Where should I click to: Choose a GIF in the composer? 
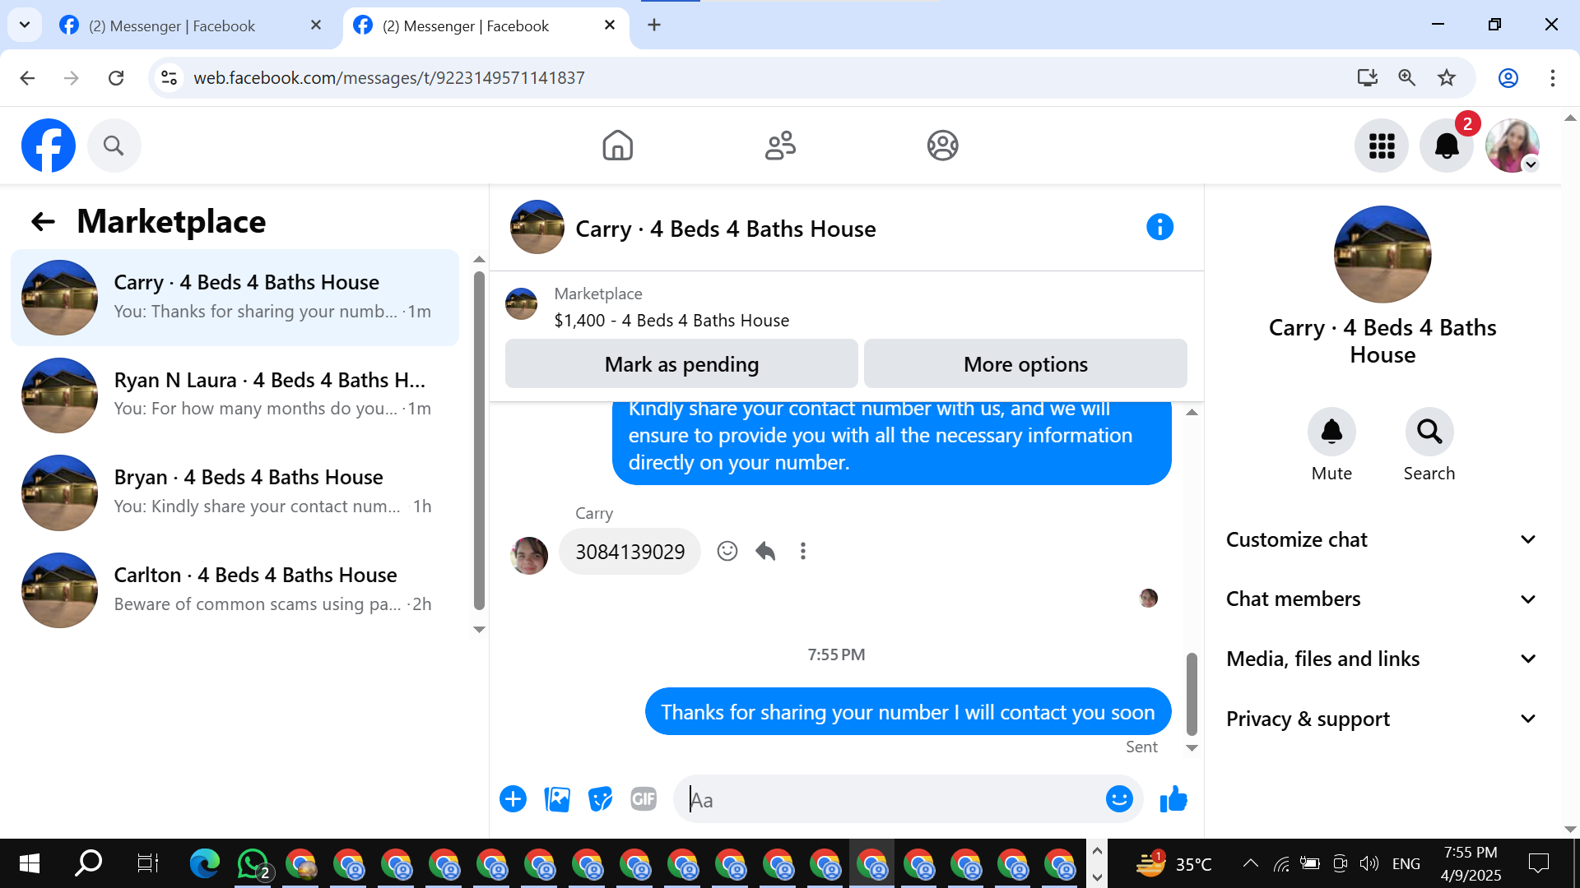[644, 799]
